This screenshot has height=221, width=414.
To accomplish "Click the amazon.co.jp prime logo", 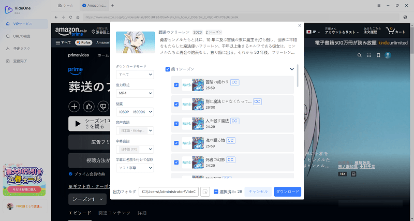I will (71, 32).
